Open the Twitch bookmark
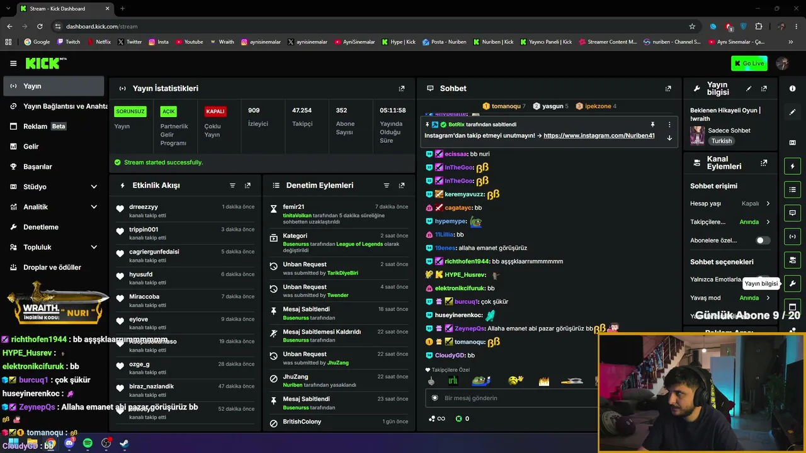 pos(69,42)
